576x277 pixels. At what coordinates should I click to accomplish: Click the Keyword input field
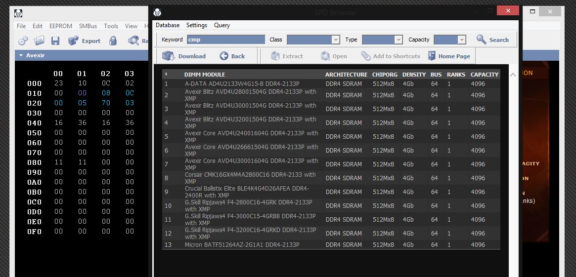(226, 40)
